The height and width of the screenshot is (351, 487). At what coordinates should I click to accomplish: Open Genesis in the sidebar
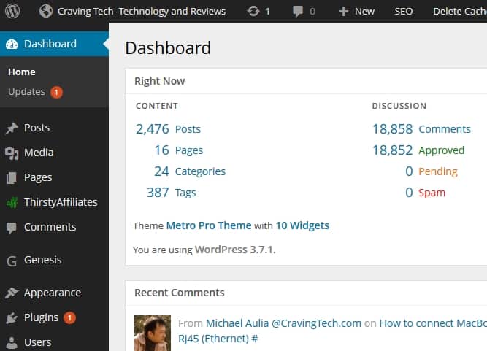coord(43,260)
